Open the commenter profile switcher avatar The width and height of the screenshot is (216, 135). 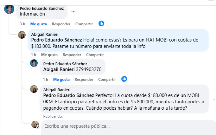[x=35, y=125]
